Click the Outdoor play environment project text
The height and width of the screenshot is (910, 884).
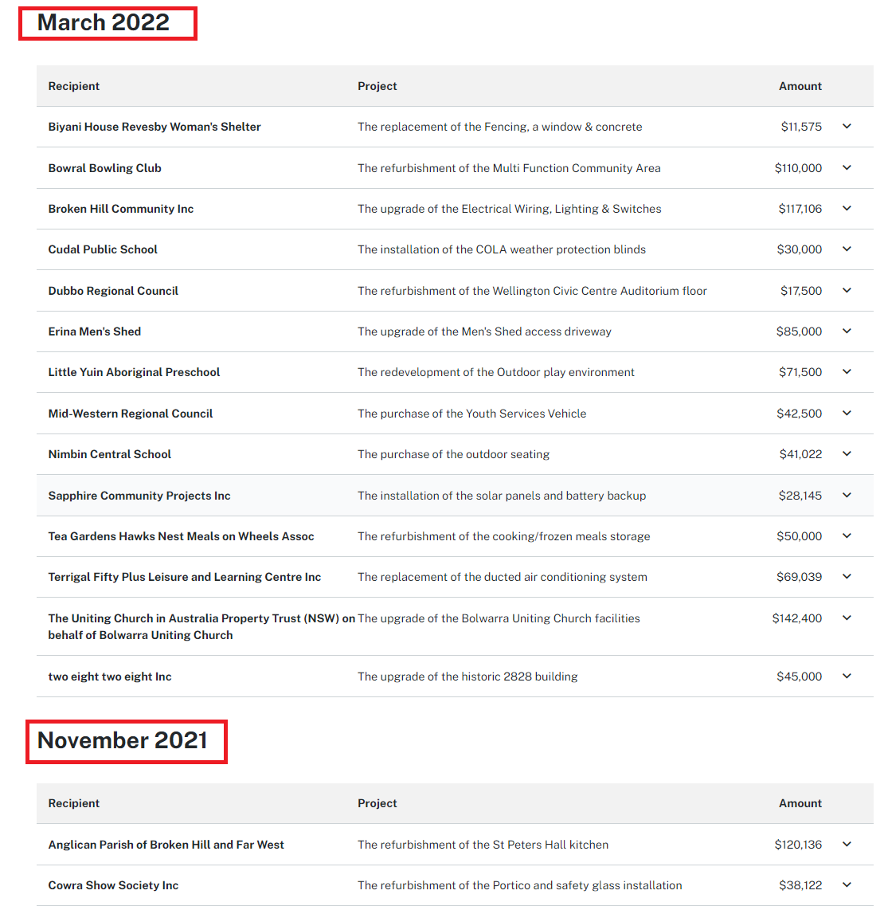(x=496, y=371)
